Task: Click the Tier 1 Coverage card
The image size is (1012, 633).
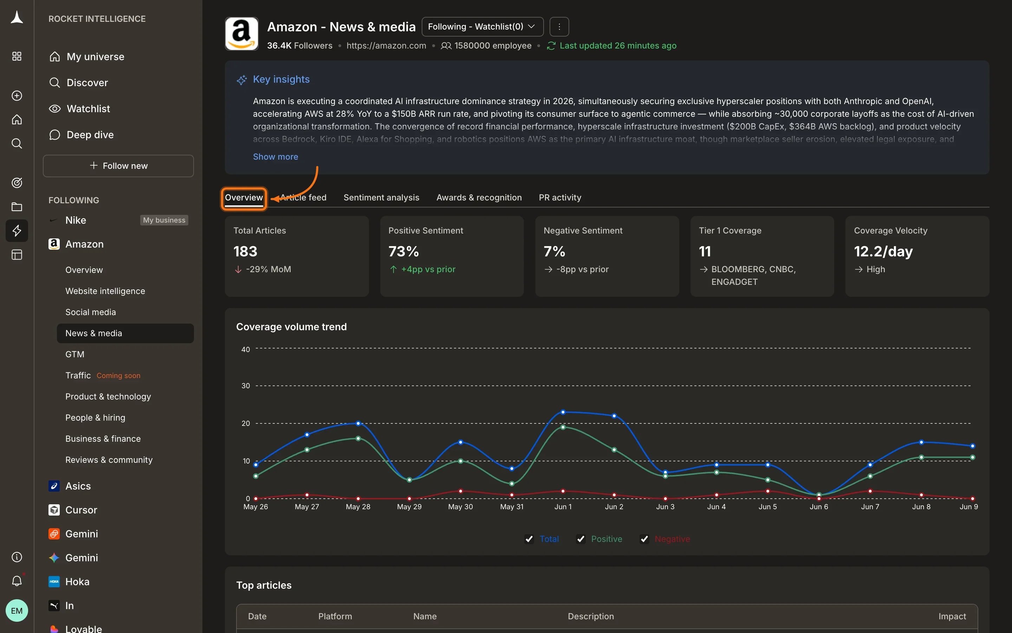Action: coord(762,256)
